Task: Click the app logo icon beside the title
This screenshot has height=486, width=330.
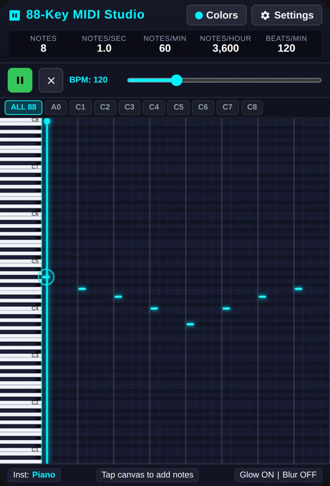Action: point(15,15)
